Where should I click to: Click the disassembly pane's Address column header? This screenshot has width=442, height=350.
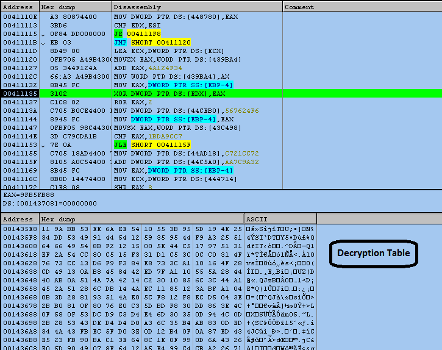20,7
